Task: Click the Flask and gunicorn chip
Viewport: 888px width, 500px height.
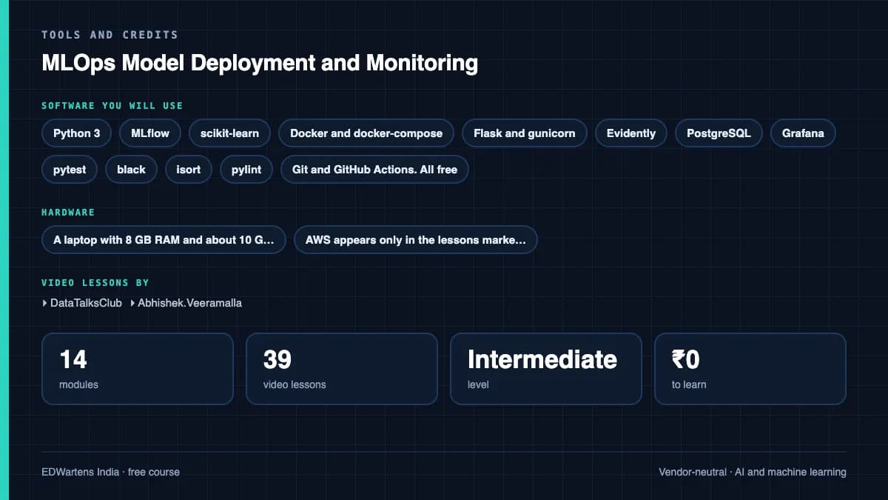Action: (x=525, y=133)
